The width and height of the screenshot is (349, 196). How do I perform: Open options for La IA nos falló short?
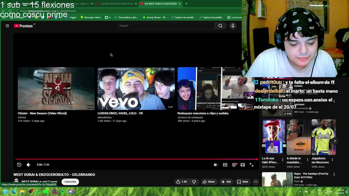(x=282, y=160)
